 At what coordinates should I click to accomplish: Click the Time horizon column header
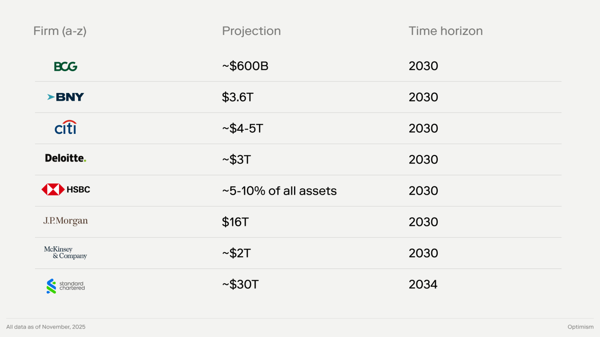pyautogui.click(x=445, y=31)
